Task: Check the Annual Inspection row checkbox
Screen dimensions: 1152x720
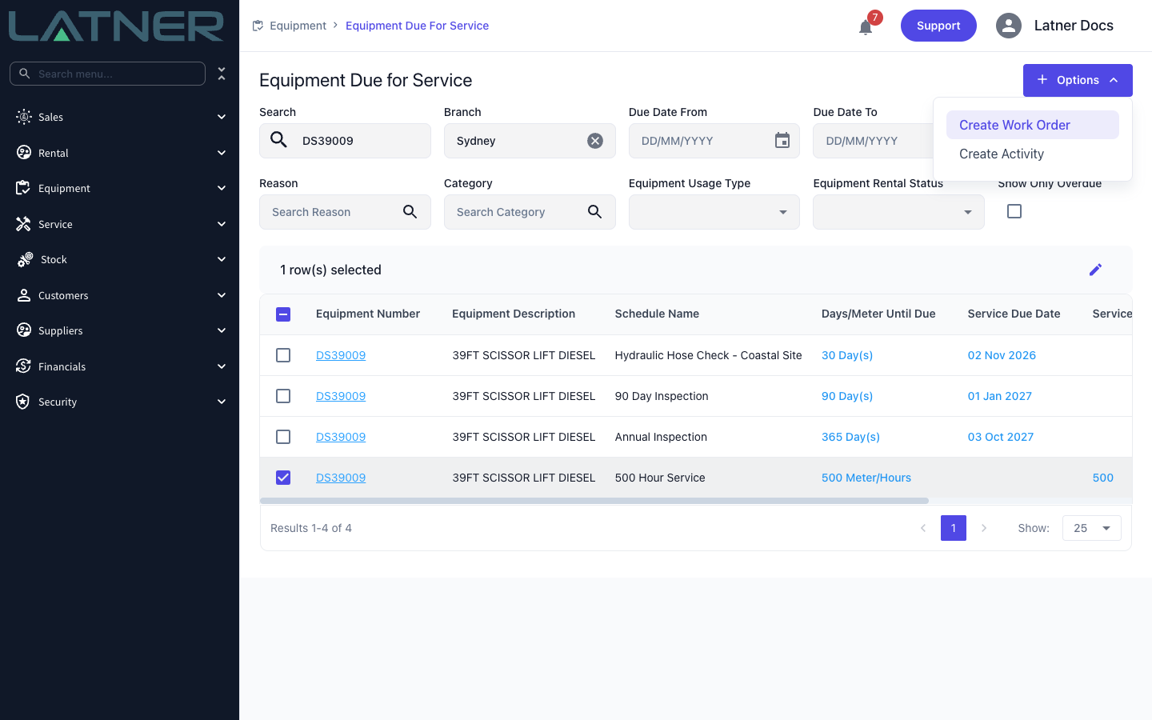Action: pyautogui.click(x=283, y=437)
